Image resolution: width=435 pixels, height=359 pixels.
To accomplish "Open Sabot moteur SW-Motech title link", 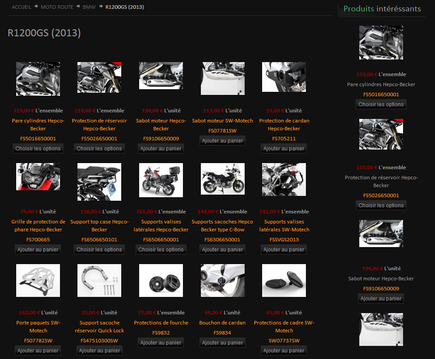I will (222, 121).
